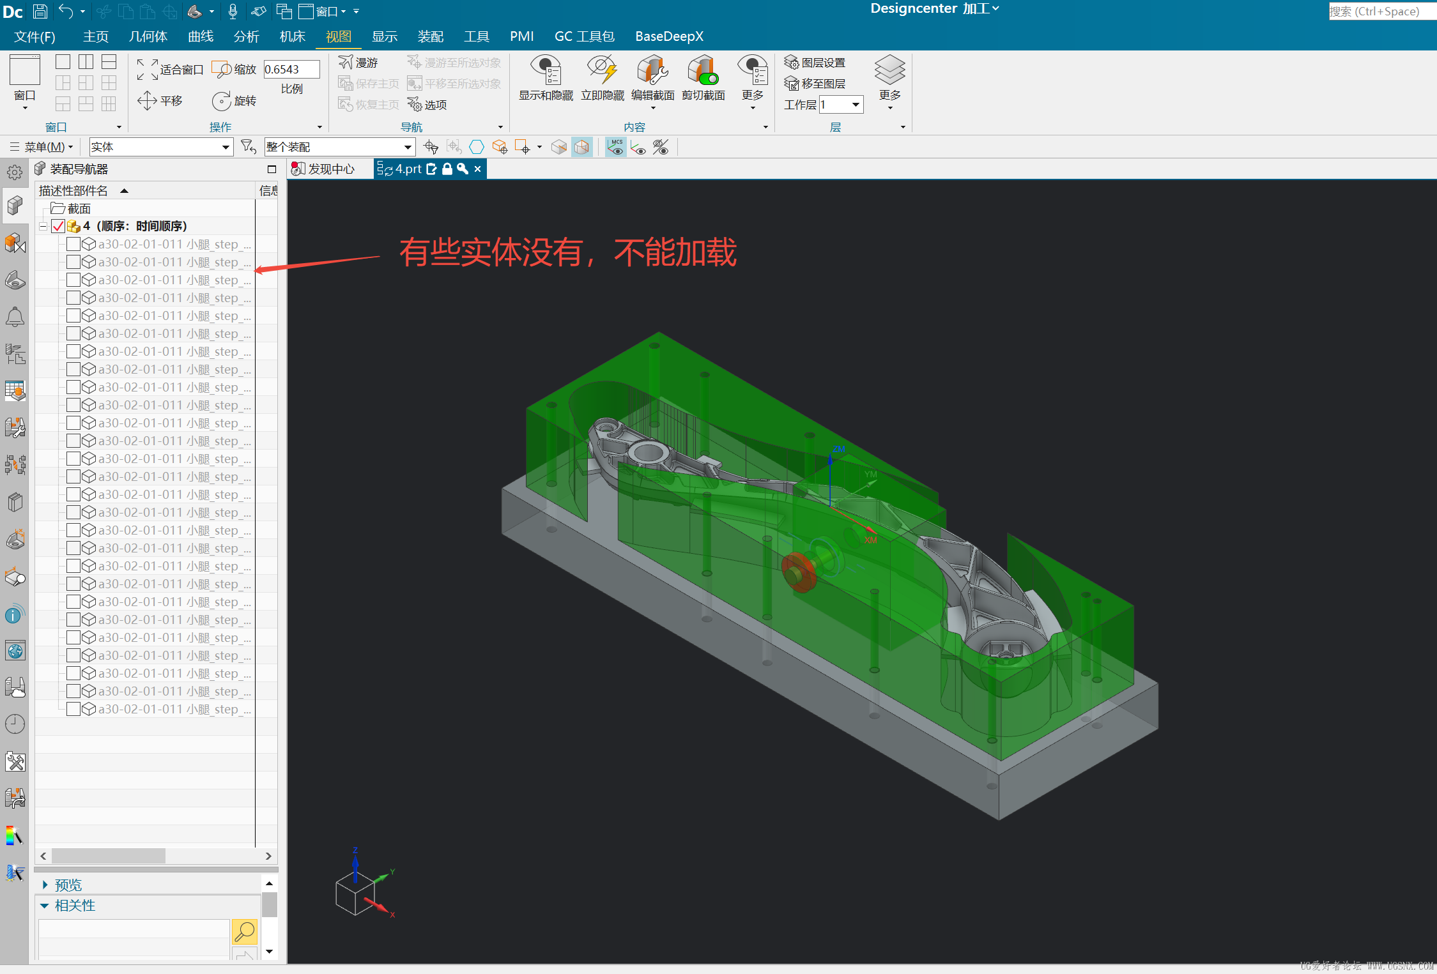Start Walkthrough (漫游) navigation
Viewport: 1437px width, 974px height.
[358, 62]
